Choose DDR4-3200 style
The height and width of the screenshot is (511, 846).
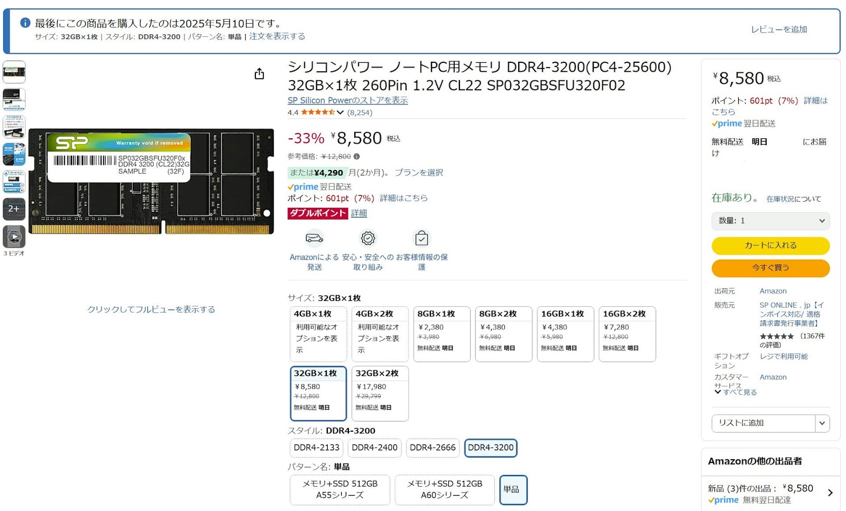491,448
